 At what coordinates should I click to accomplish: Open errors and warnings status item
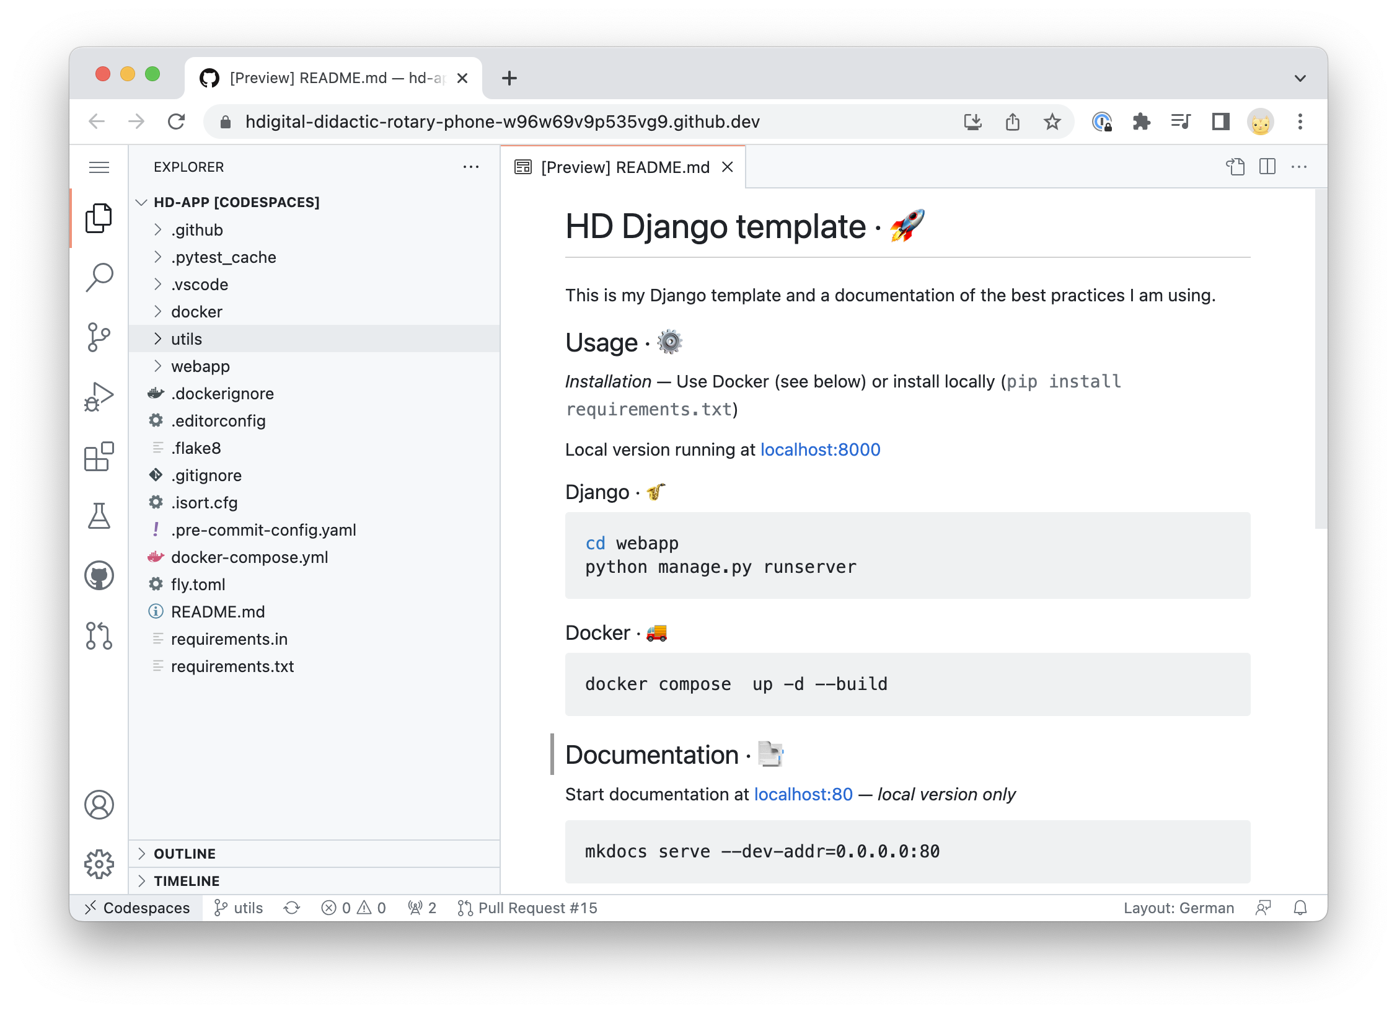pyautogui.click(x=353, y=908)
